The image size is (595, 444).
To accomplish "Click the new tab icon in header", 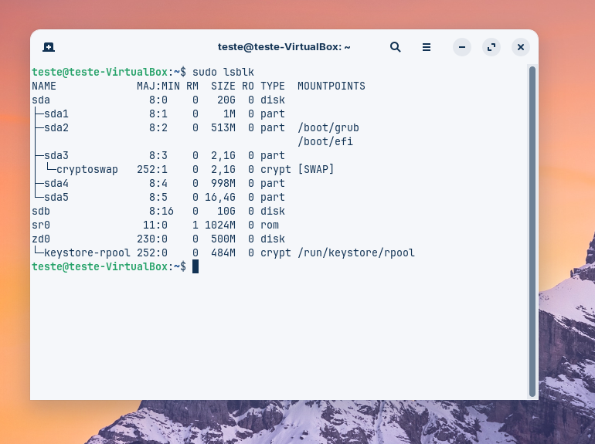I will pyautogui.click(x=49, y=47).
